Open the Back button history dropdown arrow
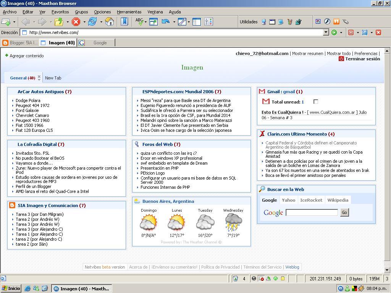Image resolution: width=391 pixels, height=293 pixels. coord(34,22)
